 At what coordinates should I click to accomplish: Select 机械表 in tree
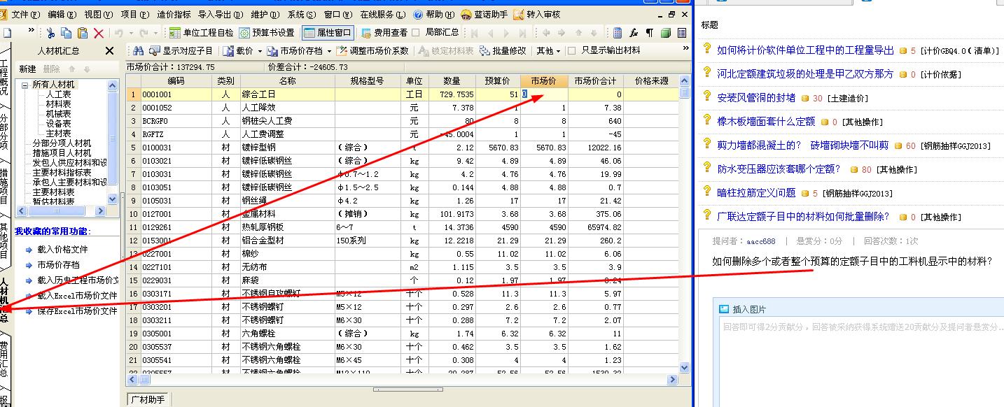click(x=58, y=114)
